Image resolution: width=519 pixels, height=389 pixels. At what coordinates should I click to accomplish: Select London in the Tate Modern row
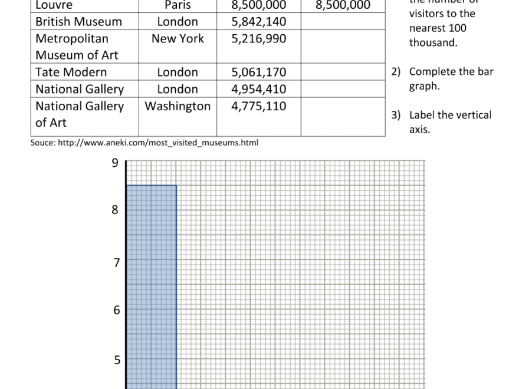pos(178,72)
